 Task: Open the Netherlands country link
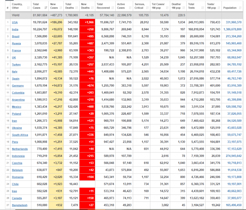coord(20,149)
